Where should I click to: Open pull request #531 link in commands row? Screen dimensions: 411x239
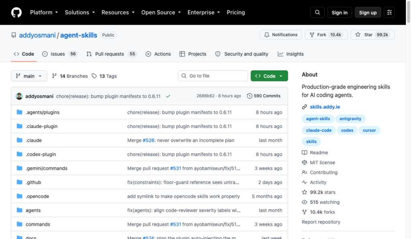[x=175, y=224]
